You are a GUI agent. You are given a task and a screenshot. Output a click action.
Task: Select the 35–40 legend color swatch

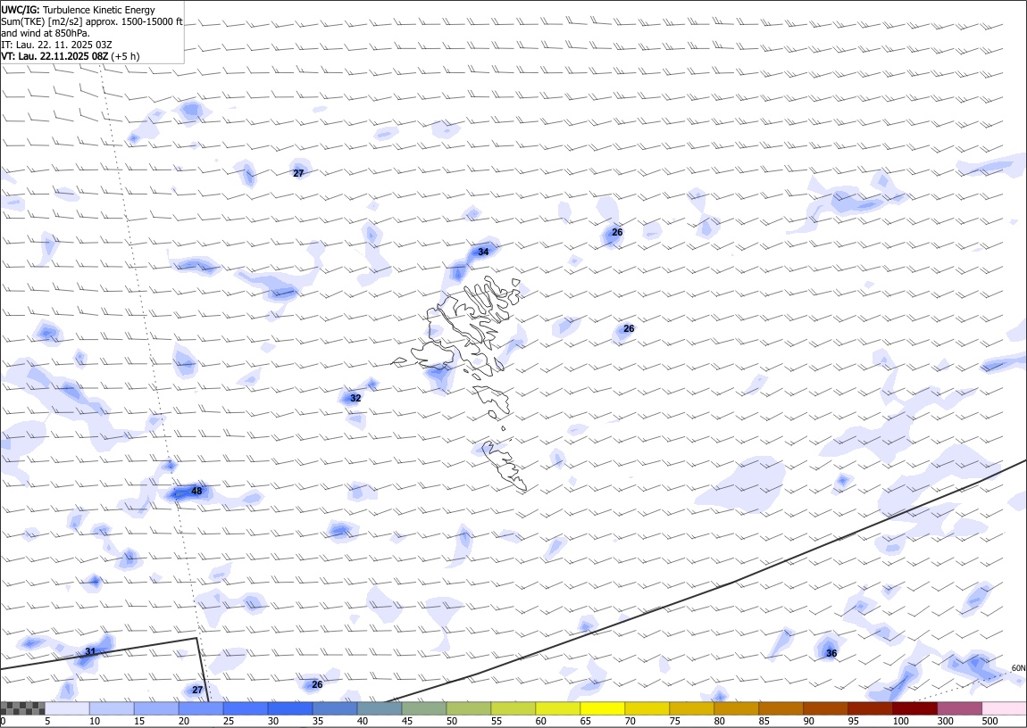coord(335,708)
